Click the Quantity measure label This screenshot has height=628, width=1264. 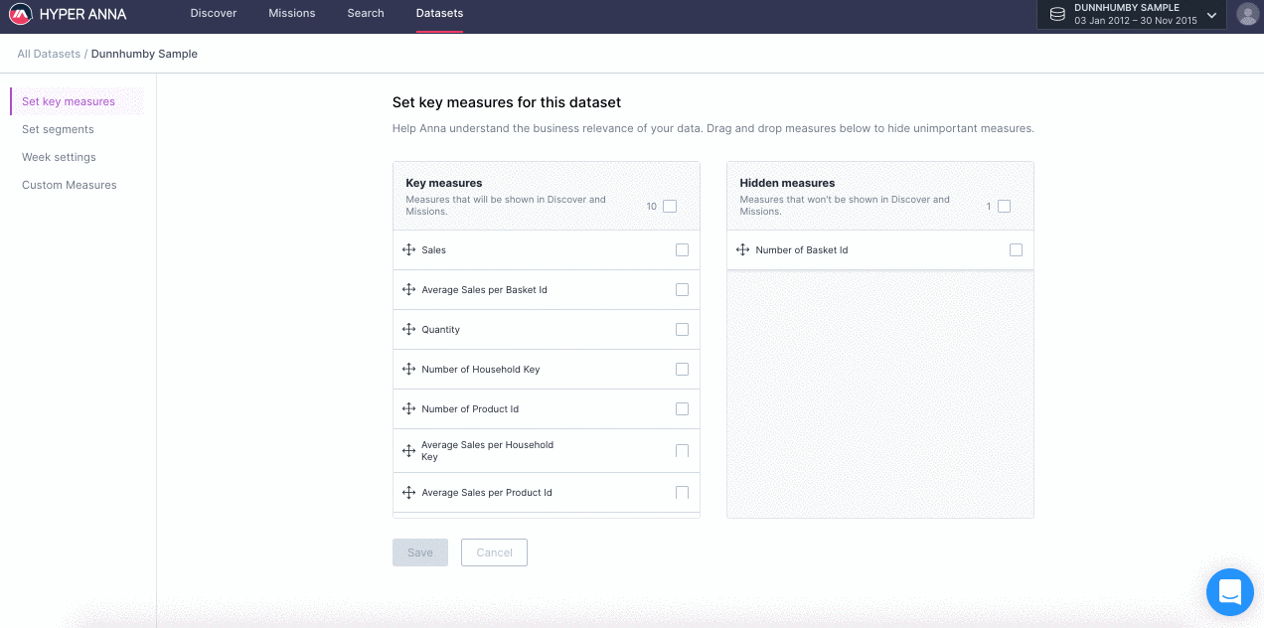(441, 330)
